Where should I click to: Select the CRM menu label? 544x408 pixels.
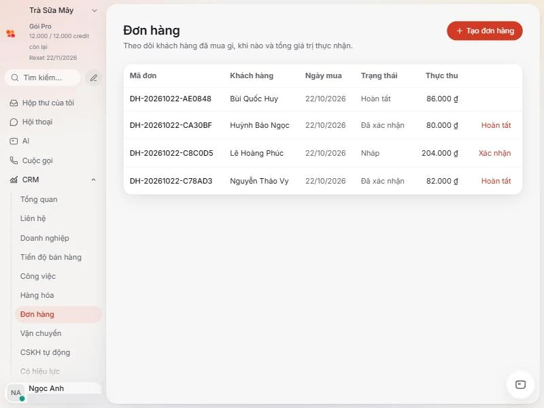tap(31, 180)
